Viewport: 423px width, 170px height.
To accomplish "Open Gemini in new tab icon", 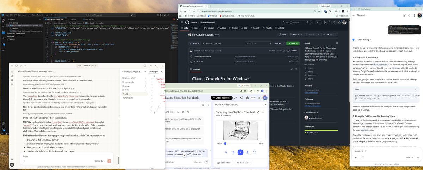I will (x=404, y=15).
